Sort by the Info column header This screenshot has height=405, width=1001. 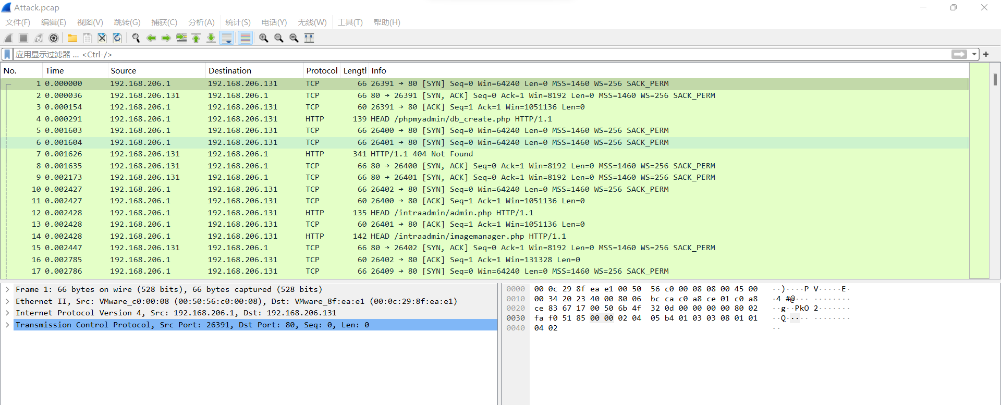pos(669,70)
